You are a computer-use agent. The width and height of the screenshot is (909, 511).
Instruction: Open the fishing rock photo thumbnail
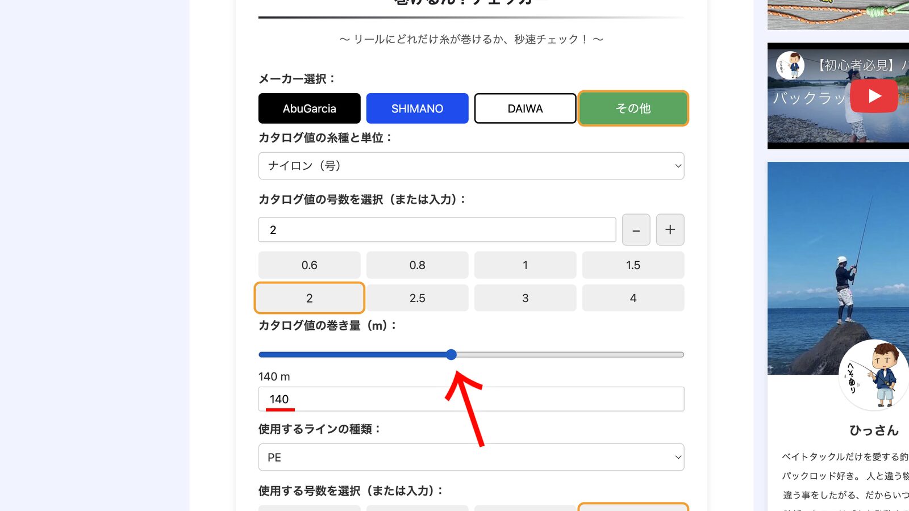(838, 268)
